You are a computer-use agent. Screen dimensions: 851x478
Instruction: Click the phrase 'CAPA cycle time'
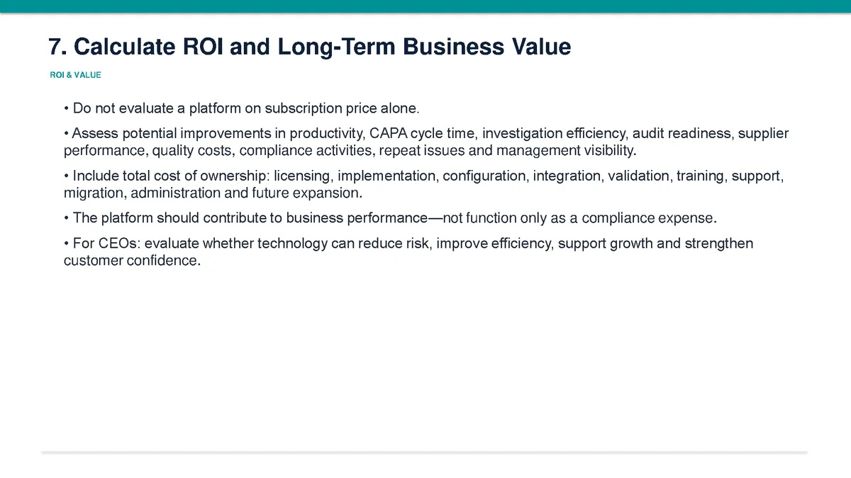click(423, 134)
